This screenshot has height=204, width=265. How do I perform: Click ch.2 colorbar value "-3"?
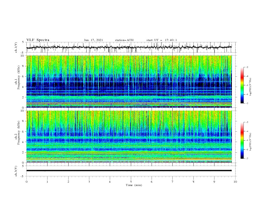[x=247, y=122]
